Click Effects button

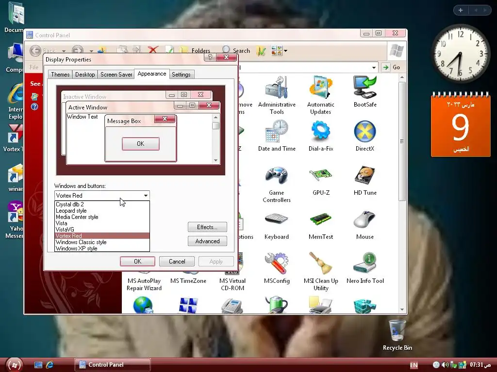click(207, 227)
